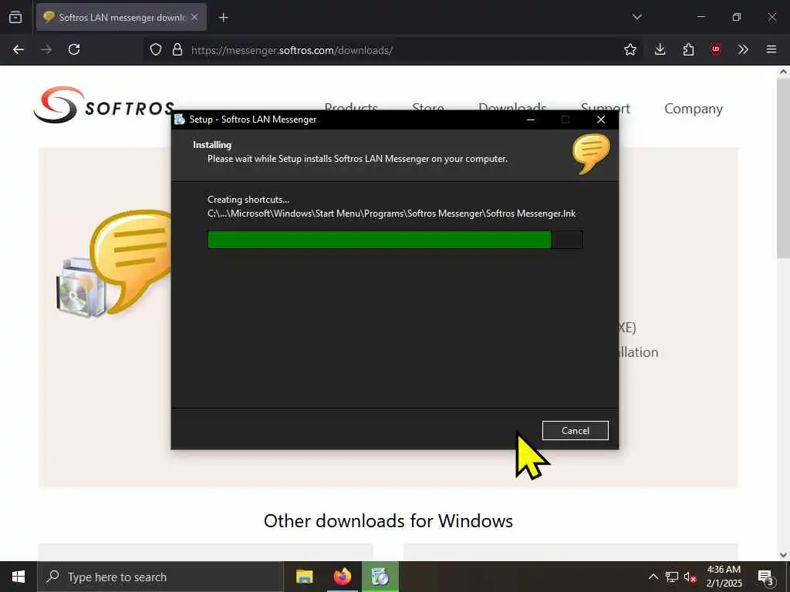Open Firefox View icon at tab bar left
The width and height of the screenshot is (790, 592).
pyautogui.click(x=15, y=17)
